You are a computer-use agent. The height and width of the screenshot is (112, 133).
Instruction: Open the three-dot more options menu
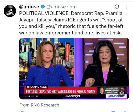[x=127, y=7]
